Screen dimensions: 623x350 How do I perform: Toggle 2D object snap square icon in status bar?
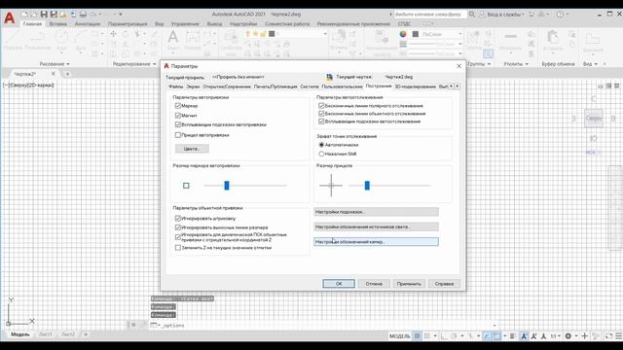[x=497, y=336]
